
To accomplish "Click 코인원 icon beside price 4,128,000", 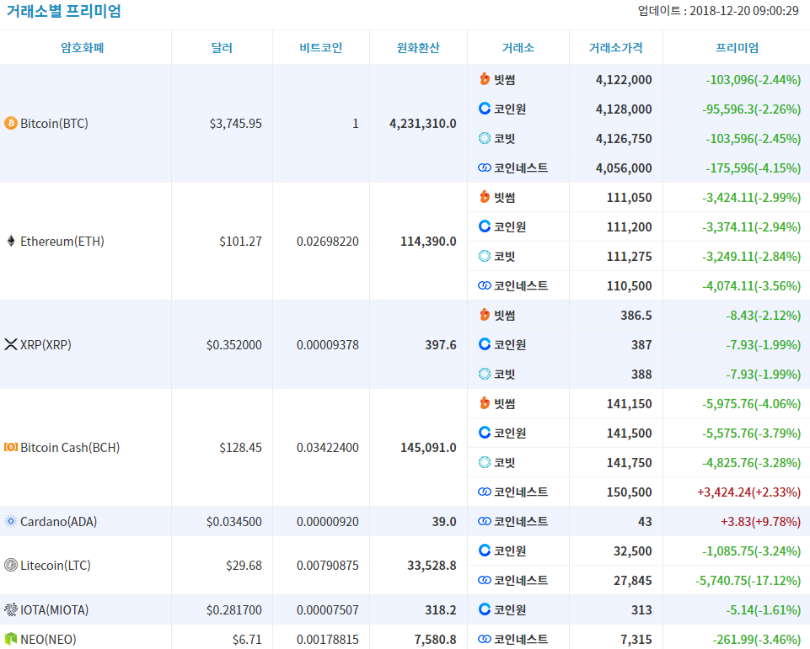I will click(x=485, y=109).
